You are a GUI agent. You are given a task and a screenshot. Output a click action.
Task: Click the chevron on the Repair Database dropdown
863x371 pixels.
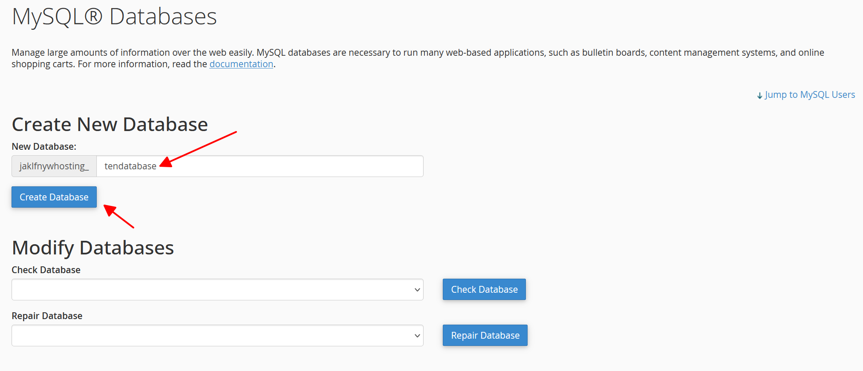417,336
